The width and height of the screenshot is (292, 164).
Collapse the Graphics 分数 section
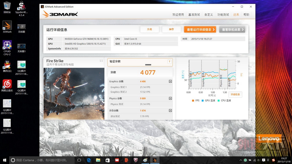point(170,81)
